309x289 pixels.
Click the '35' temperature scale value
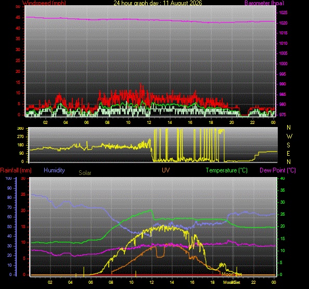pyautogui.click(x=282, y=191)
